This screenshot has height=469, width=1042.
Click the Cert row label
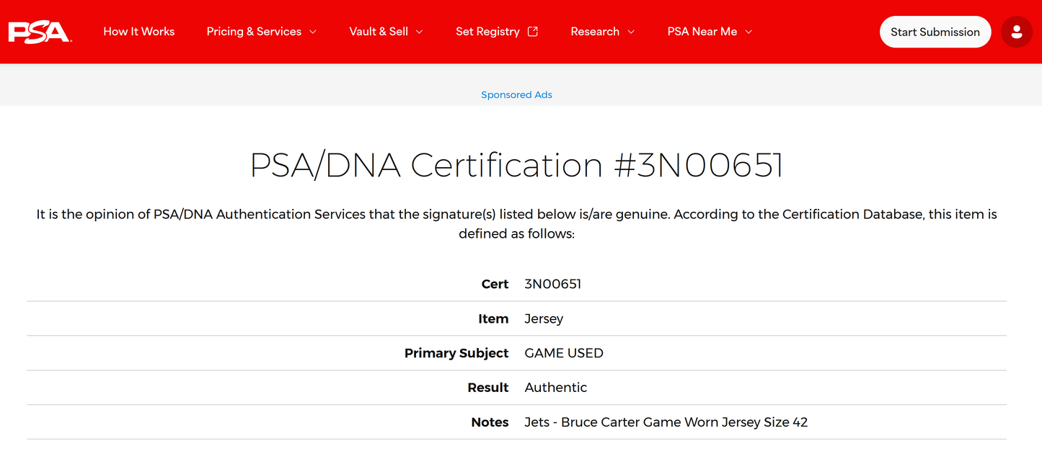tap(495, 284)
